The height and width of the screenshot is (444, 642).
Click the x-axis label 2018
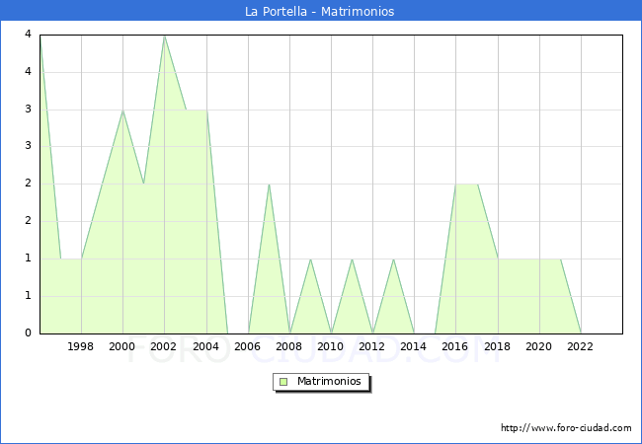tap(498, 346)
